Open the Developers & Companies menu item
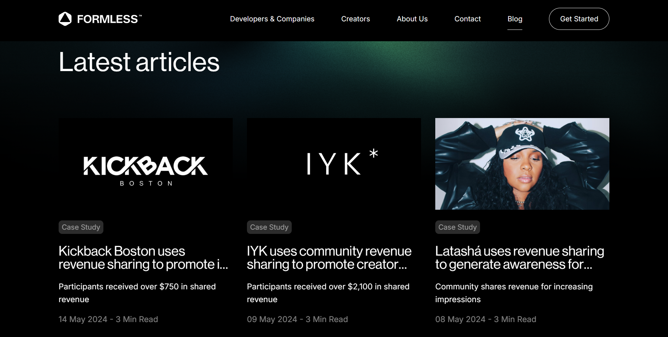The image size is (668, 337). pos(272,19)
